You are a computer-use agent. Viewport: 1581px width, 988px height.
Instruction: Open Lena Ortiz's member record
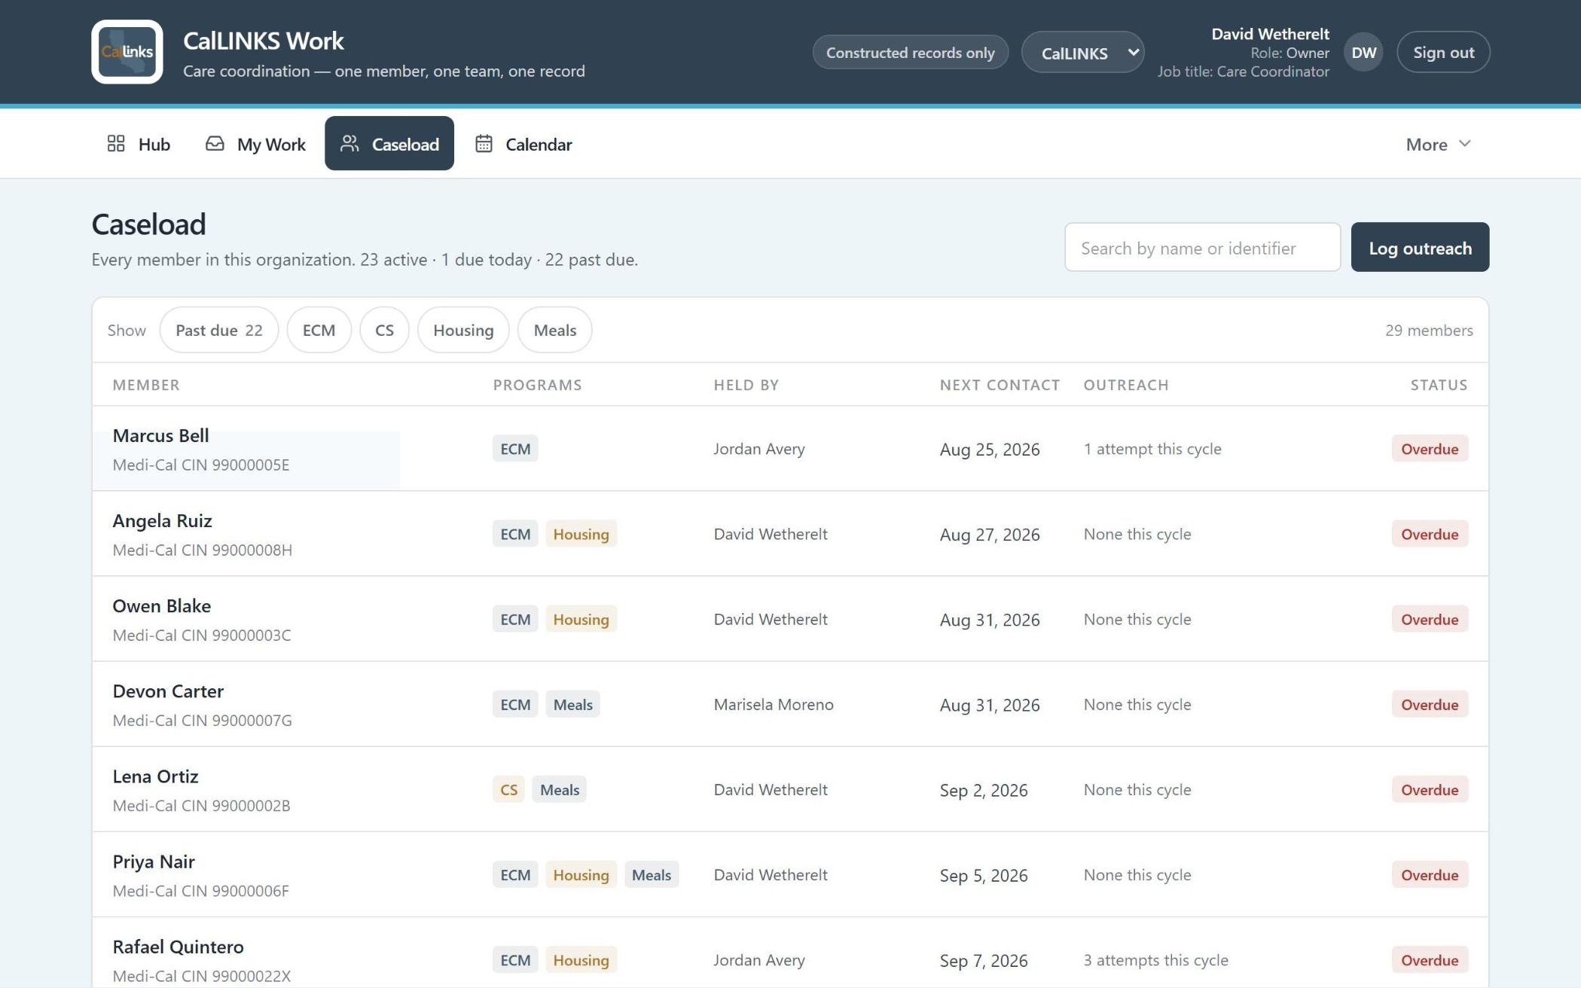[x=156, y=776]
